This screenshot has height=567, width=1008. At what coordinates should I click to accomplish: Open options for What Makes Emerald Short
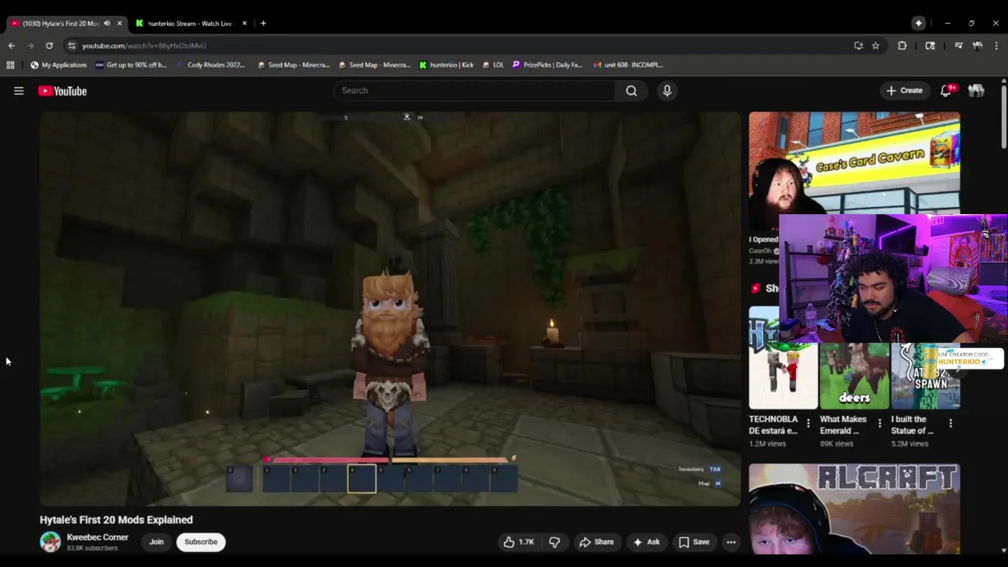click(880, 424)
